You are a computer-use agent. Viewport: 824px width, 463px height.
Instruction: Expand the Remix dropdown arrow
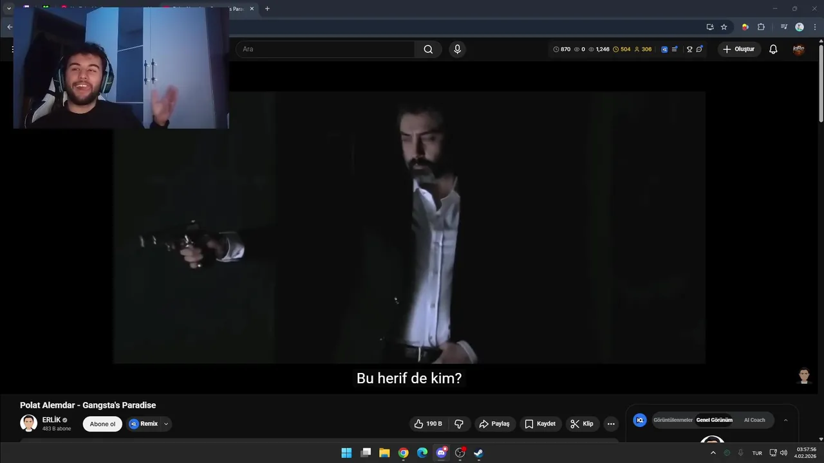coord(166,424)
